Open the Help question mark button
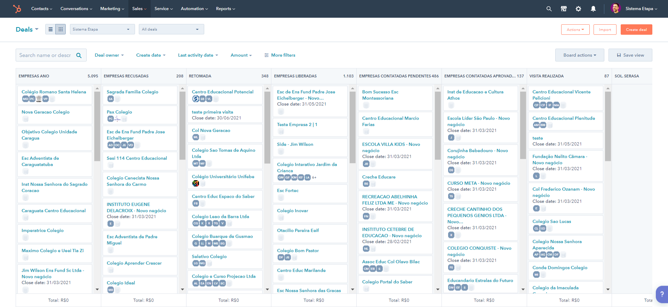 pyautogui.click(x=662, y=294)
